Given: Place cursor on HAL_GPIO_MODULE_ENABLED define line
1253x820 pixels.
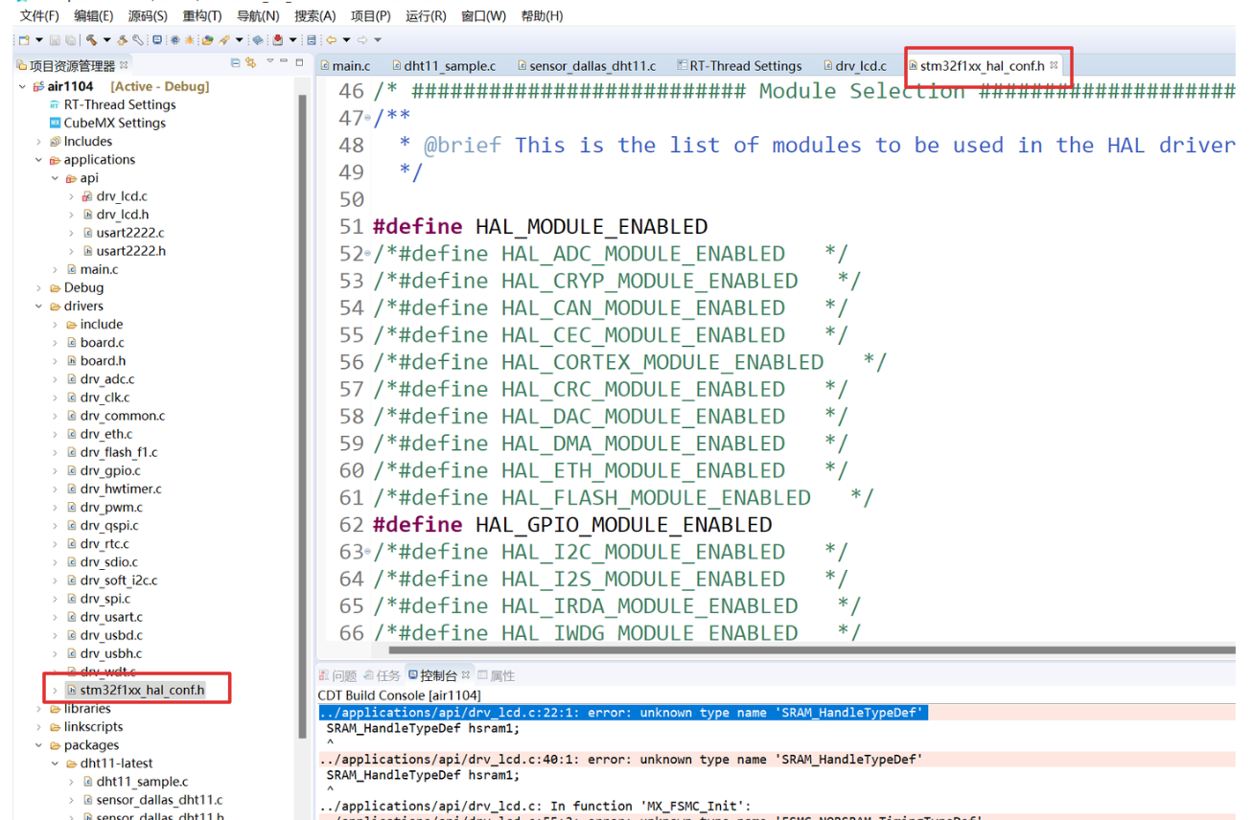Looking at the screenshot, I should coord(572,525).
